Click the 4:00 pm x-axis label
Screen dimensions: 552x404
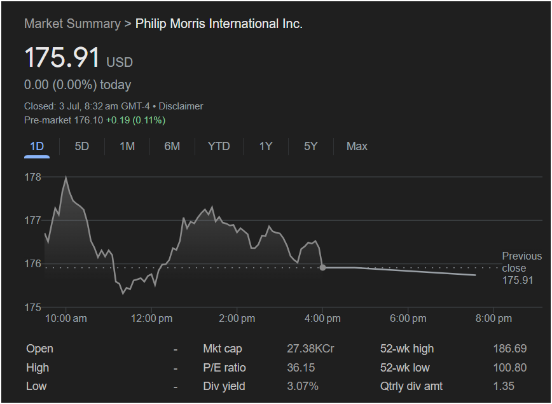pos(322,318)
